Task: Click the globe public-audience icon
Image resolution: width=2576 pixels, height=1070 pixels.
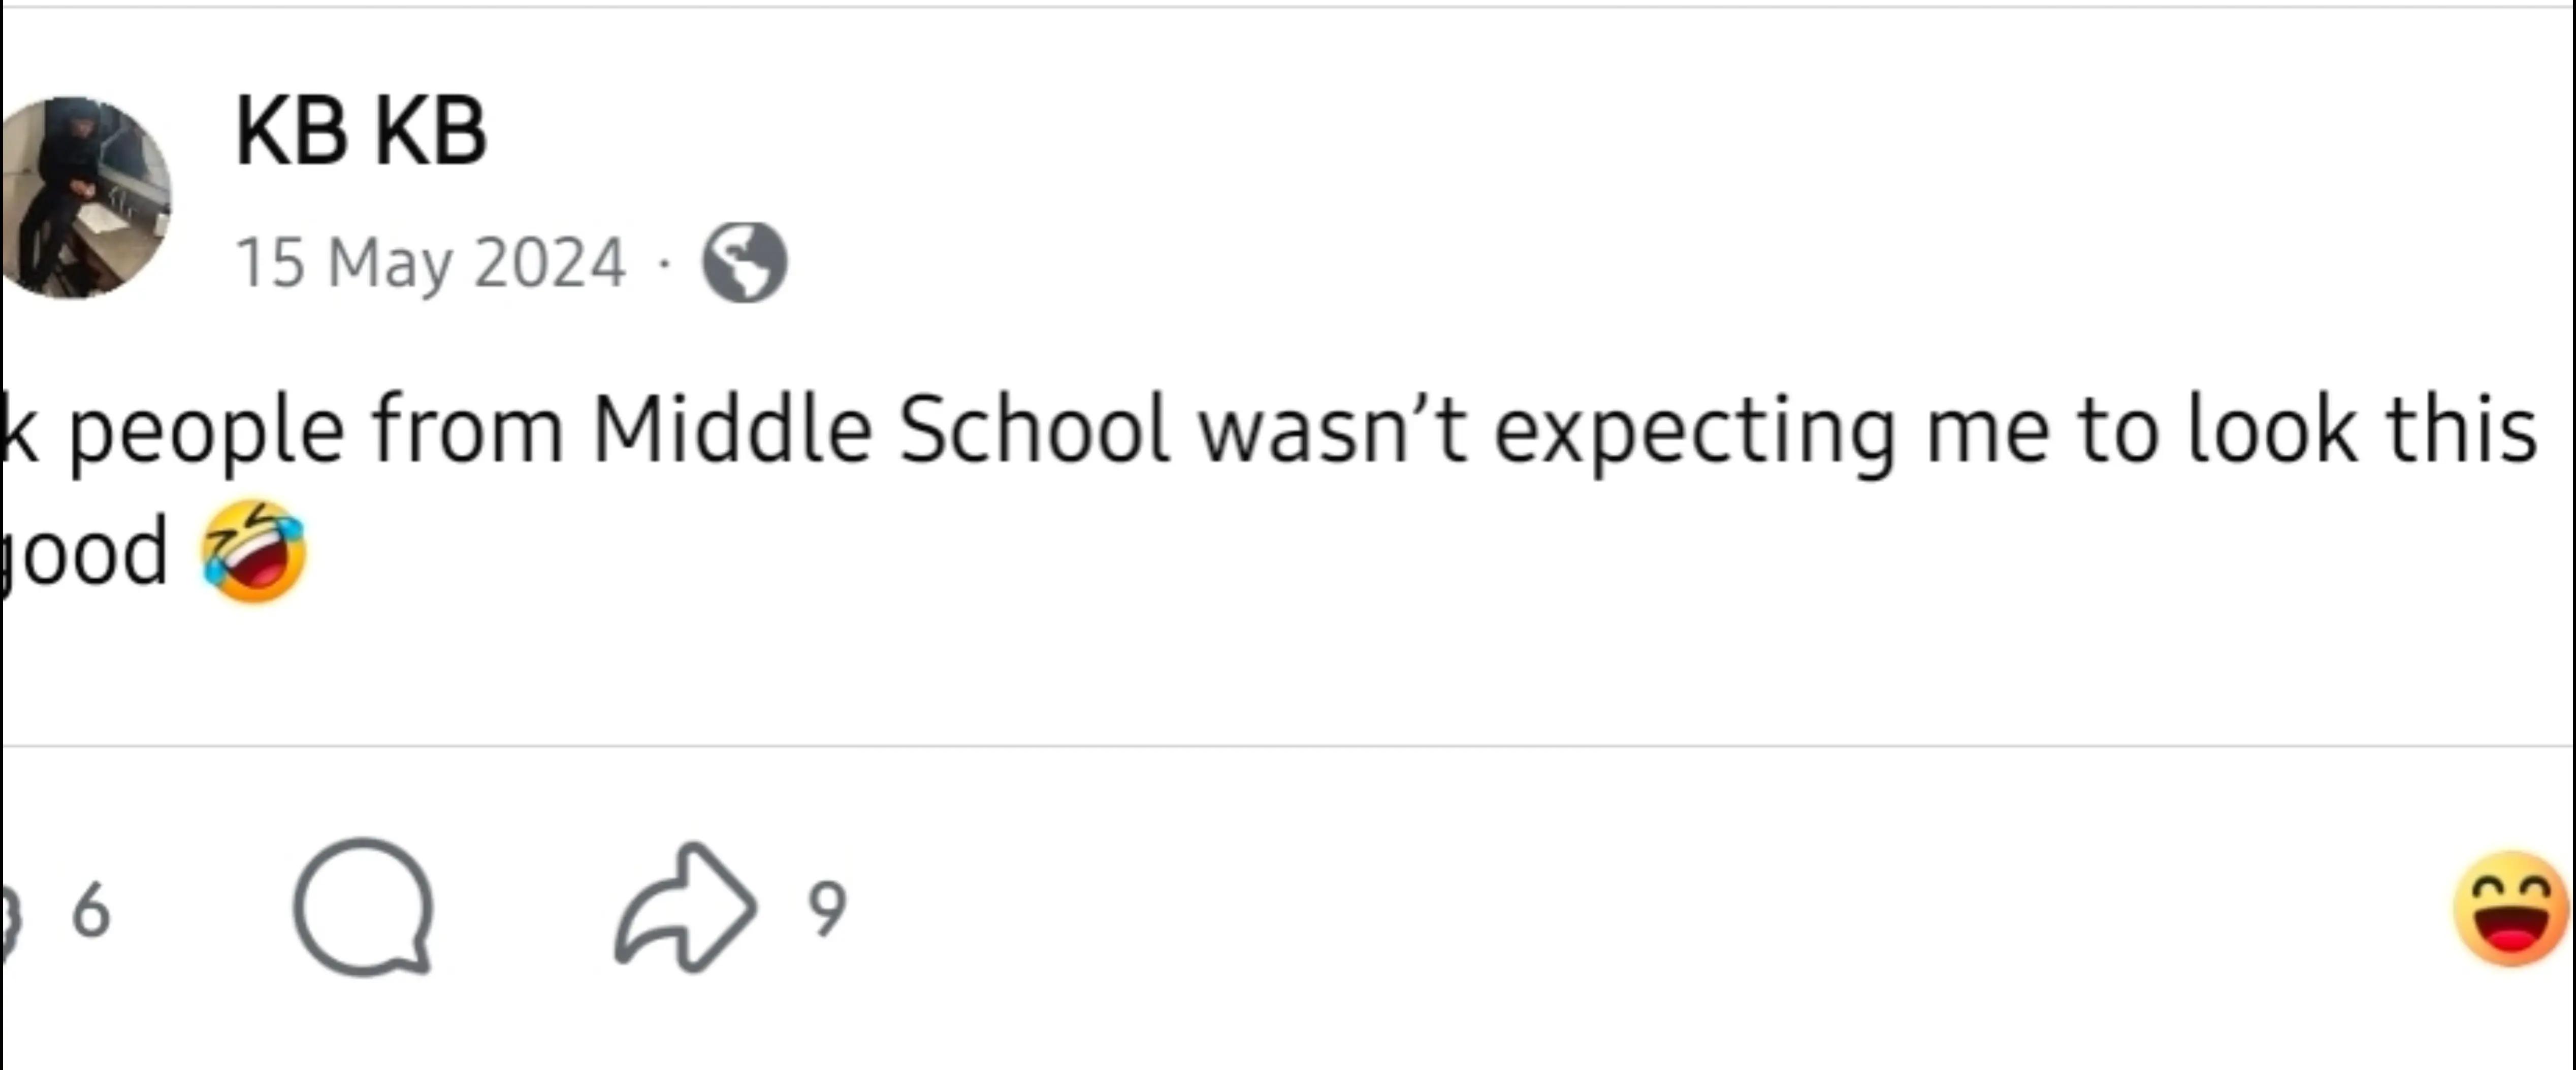Action: (745, 262)
